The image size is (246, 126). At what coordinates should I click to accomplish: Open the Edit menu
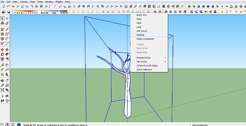[8, 2]
